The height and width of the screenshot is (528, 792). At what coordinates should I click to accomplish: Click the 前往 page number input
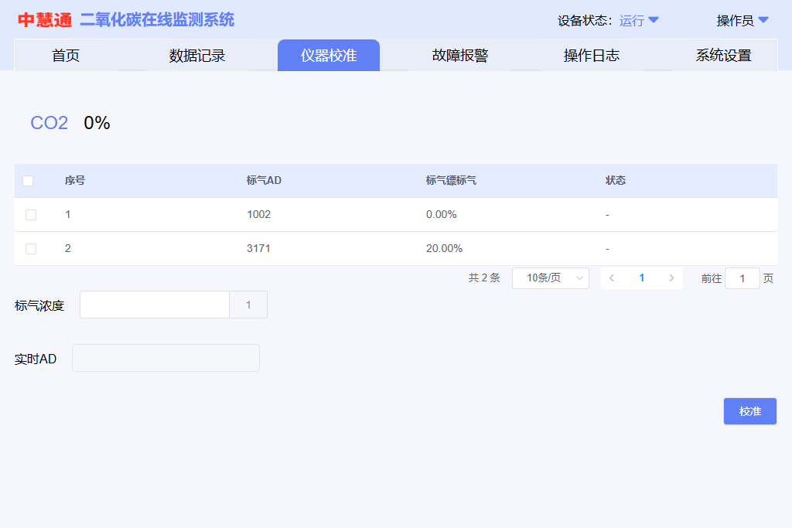742,278
